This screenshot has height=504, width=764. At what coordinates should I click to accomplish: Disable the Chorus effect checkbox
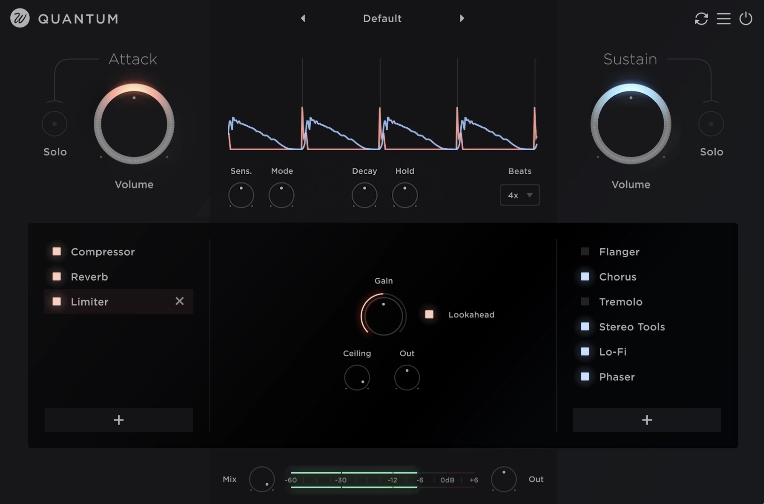pyautogui.click(x=585, y=276)
